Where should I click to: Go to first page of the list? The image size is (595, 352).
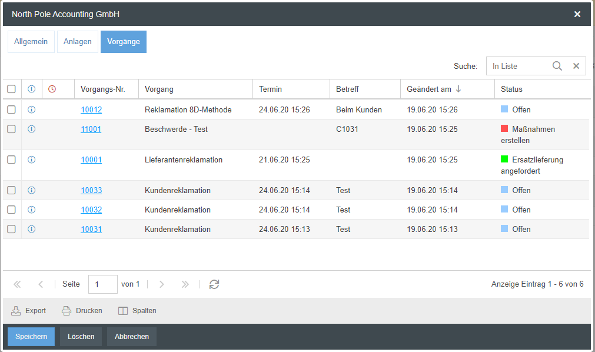pyautogui.click(x=17, y=284)
